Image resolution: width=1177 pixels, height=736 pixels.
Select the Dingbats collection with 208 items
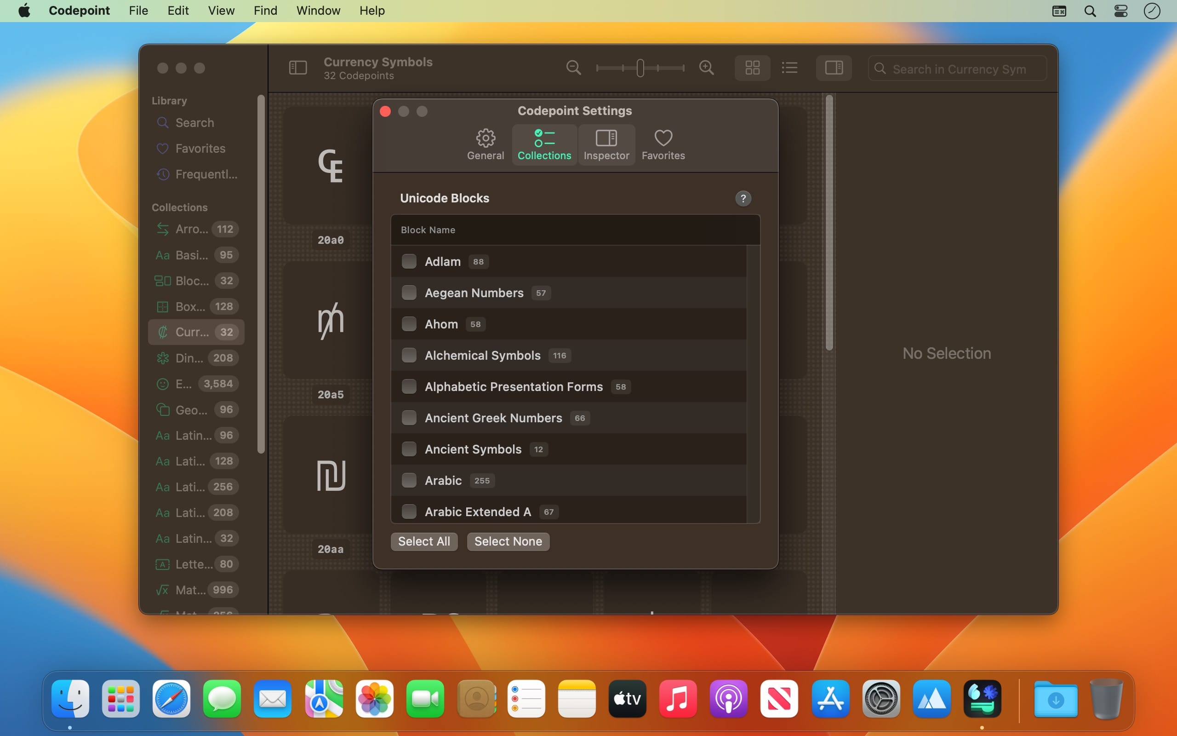196,358
